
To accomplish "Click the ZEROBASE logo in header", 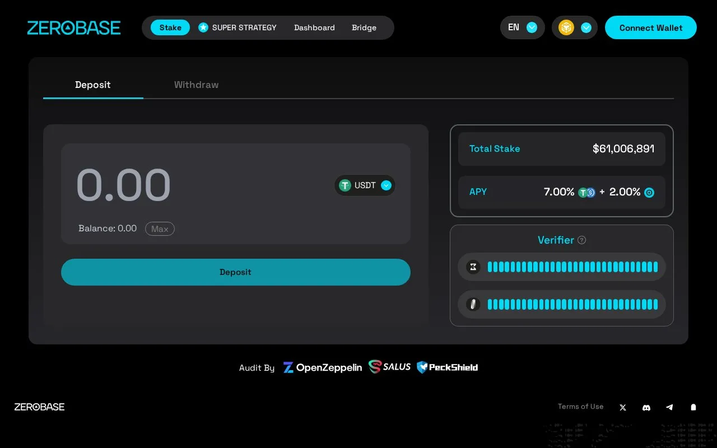I will [x=74, y=28].
